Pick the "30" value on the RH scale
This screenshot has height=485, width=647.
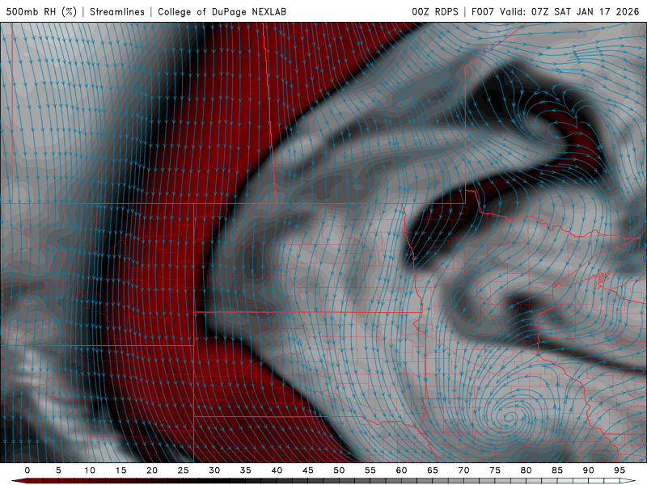[x=214, y=470]
